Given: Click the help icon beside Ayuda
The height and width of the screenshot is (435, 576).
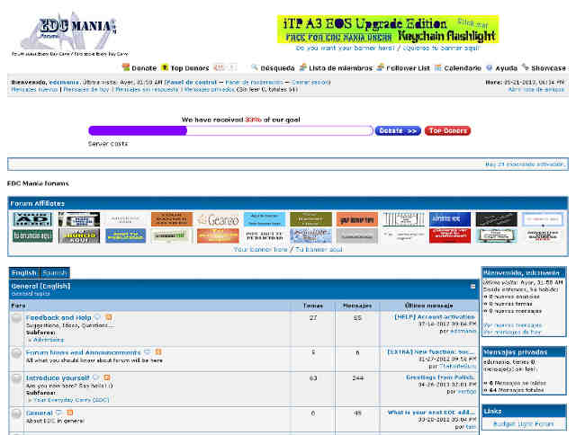Looking at the screenshot, I should point(490,67).
